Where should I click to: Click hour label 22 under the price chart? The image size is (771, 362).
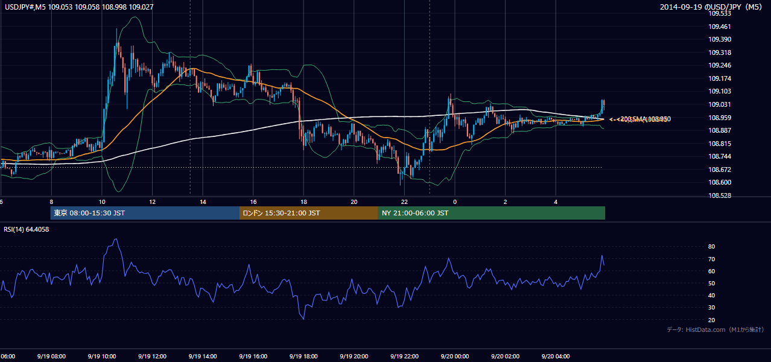coord(404,202)
